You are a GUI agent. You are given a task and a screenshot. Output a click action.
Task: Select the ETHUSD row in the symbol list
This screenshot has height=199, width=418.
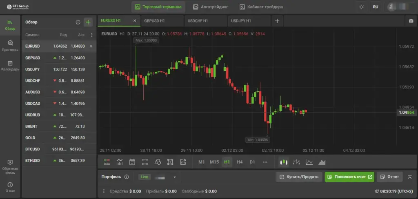pos(59,161)
